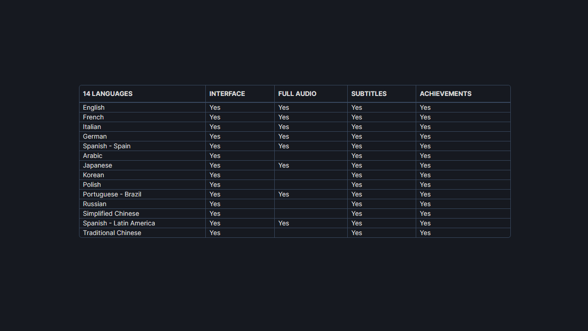This screenshot has width=588, height=331.
Task: Click the Achievements "Yes" for Polish
Action: pyautogui.click(x=425, y=185)
